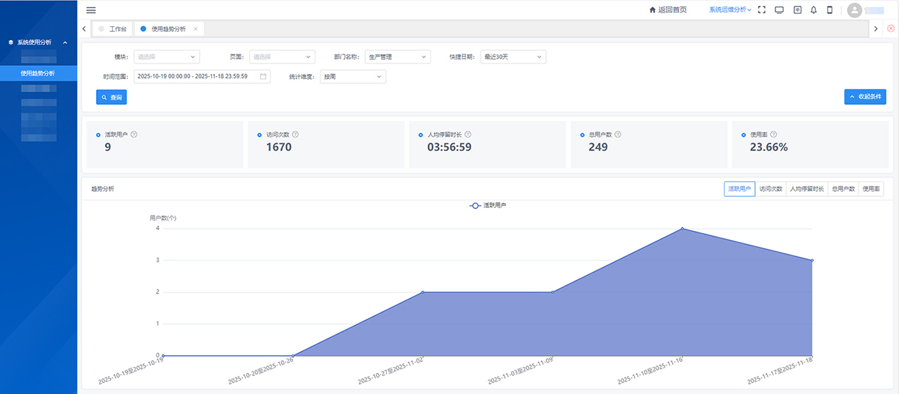Click the 活跃用户 legend color marker
Viewport: 899px width, 394px height.
475,205
